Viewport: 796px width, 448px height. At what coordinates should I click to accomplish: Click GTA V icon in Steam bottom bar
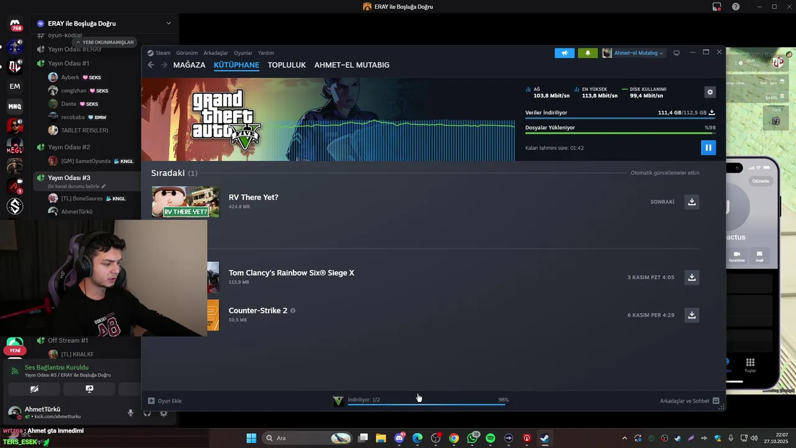pos(338,401)
